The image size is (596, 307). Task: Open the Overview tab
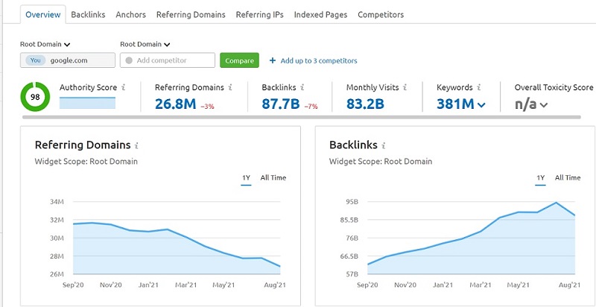pos(43,14)
